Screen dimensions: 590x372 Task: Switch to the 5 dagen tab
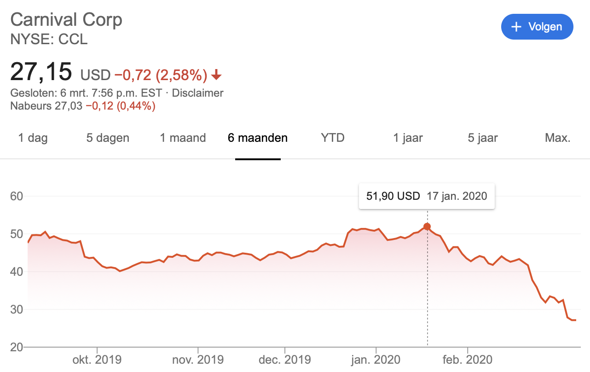[x=108, y=138]
